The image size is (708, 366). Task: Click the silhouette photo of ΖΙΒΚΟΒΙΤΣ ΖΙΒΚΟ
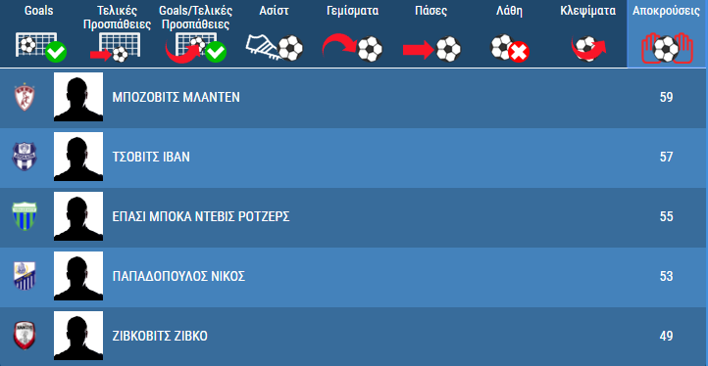click(78, 336)
